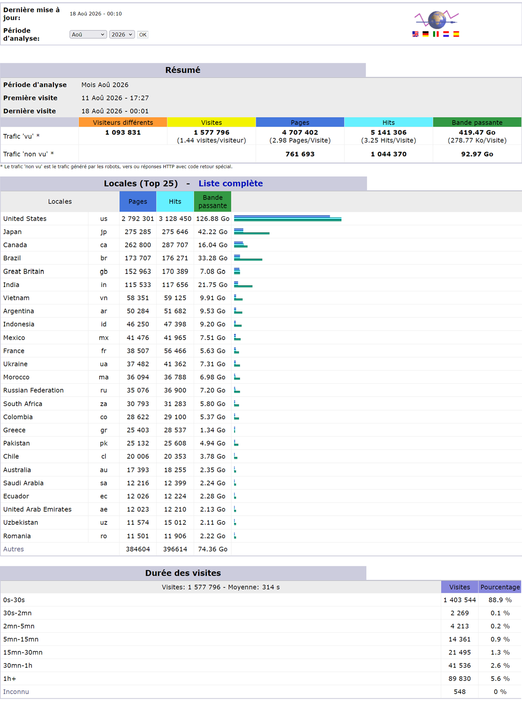Click the Durée des visites section title

(183, 573)
